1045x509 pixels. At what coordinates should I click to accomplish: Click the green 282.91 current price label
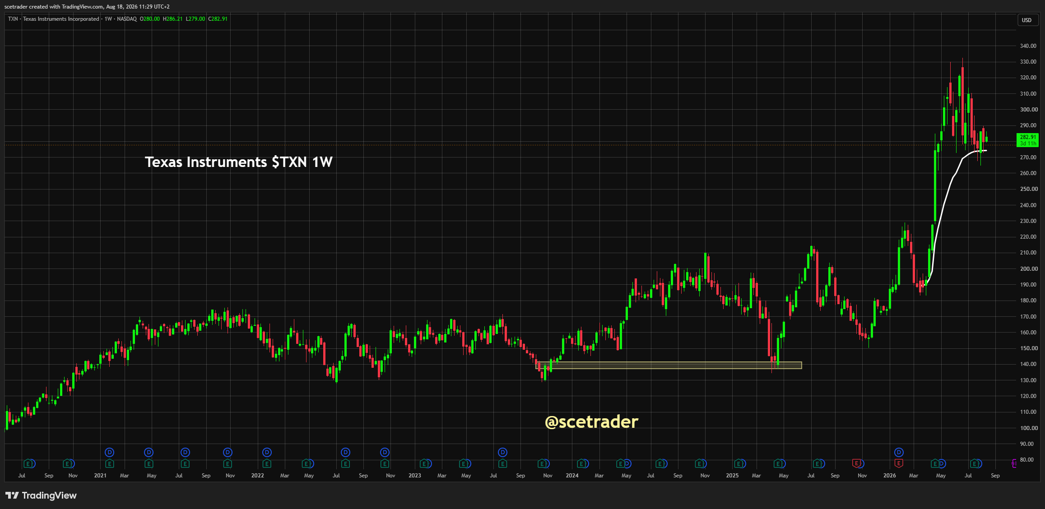click(x=1027, y=140)
